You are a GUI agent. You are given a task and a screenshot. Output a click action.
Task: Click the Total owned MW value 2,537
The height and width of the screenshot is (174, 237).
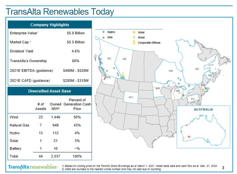tap(55, 156)
